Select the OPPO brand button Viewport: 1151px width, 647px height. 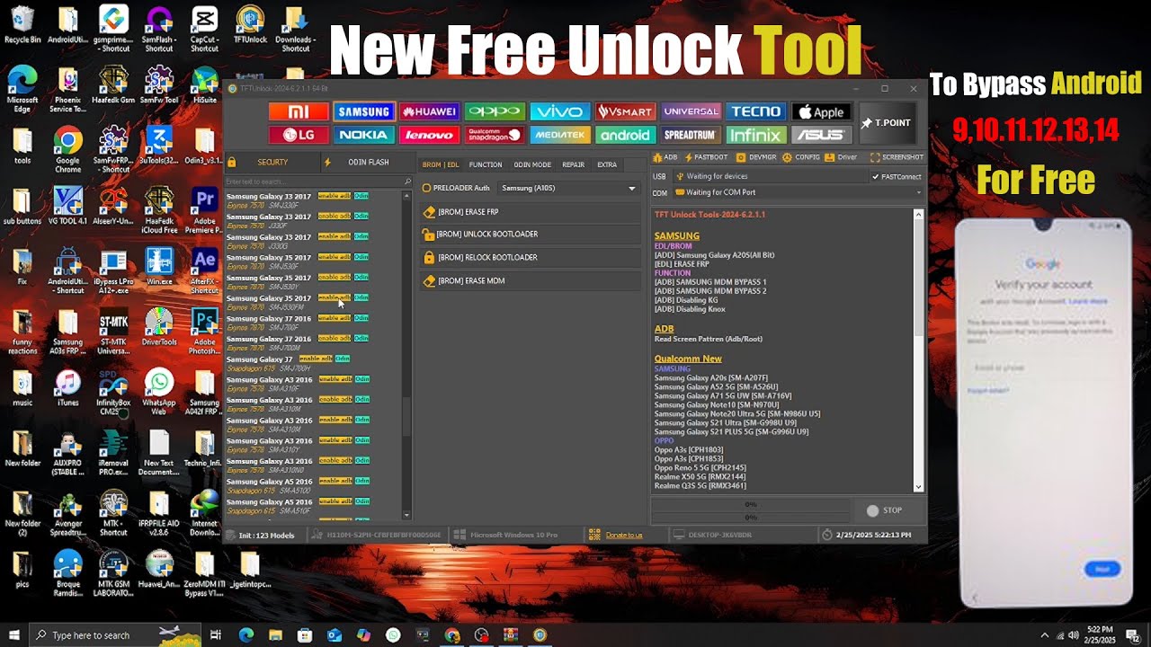[x=495, y=111]
